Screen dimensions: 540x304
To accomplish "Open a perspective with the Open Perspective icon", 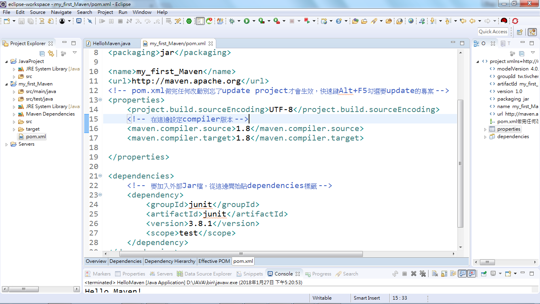I will pos(519,31).
